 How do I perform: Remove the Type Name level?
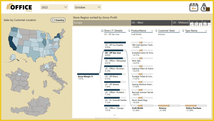click(x=206, y=31)
